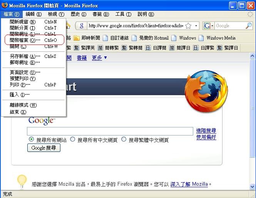Select 另存新檔 (A) menu entry
This screenshot has width=256, height=198.
(33, 56)
